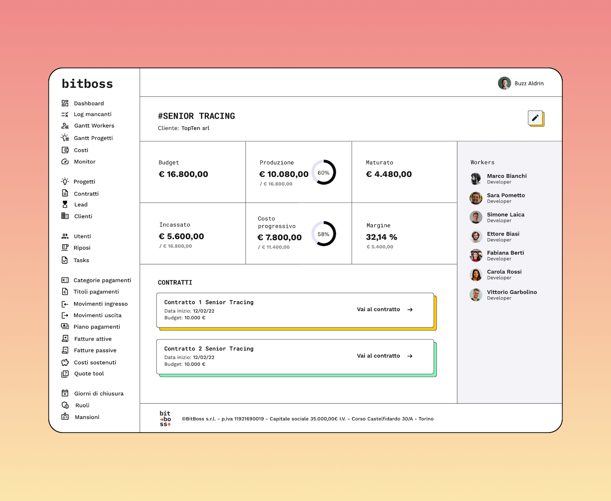Go to Piano pagamenti section
611x501 pixels.
[96, 327]
